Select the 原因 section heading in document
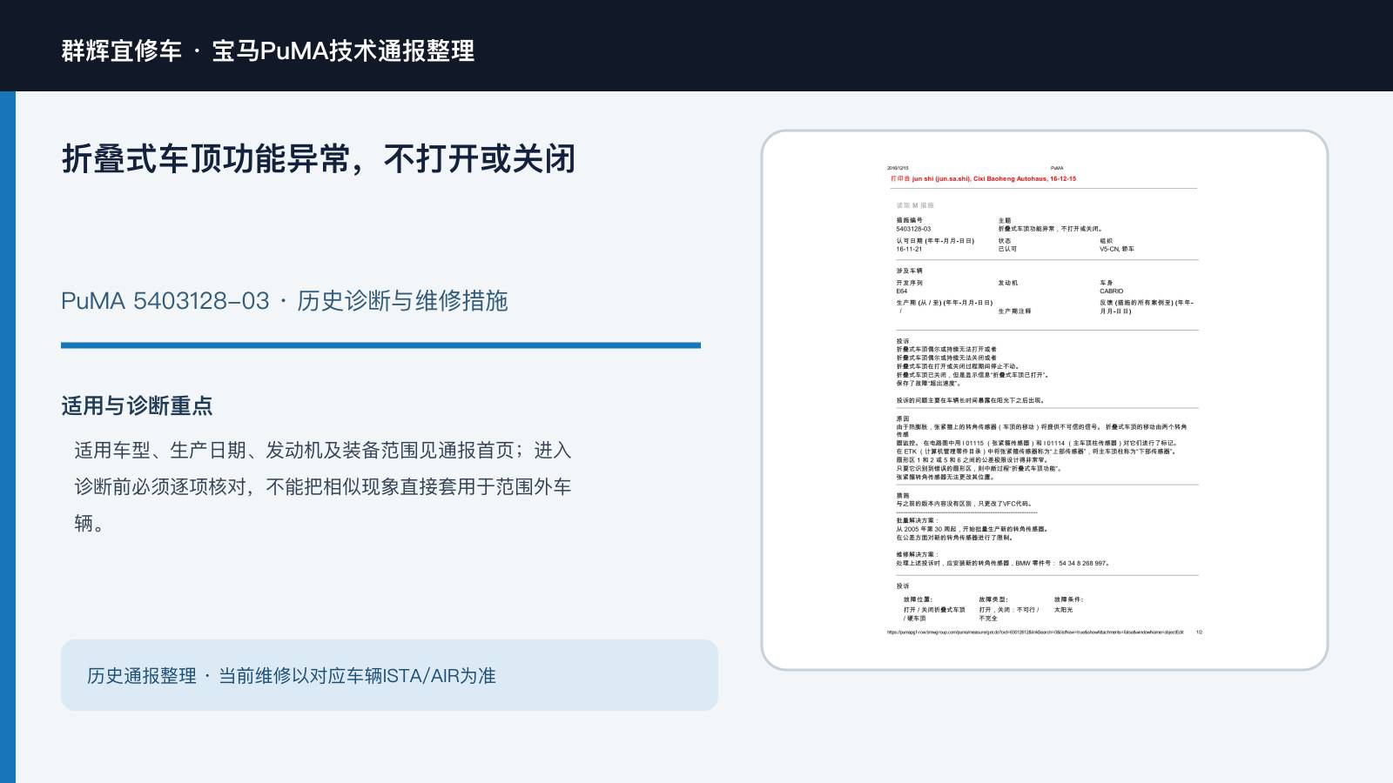 tap(903, 418)
